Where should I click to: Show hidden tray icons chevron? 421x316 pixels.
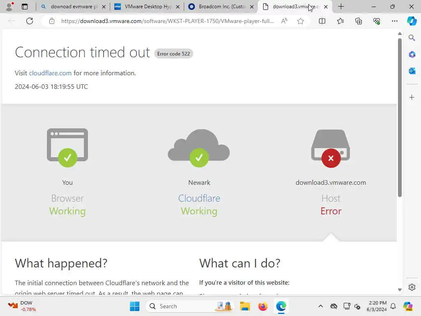(321, 306)
